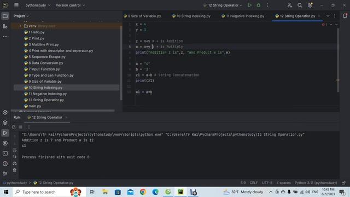This screenshot has width=350, height=197.
Task: Open the Structure tool window icon
Action: pyautogui.click(x=5, y=26)
